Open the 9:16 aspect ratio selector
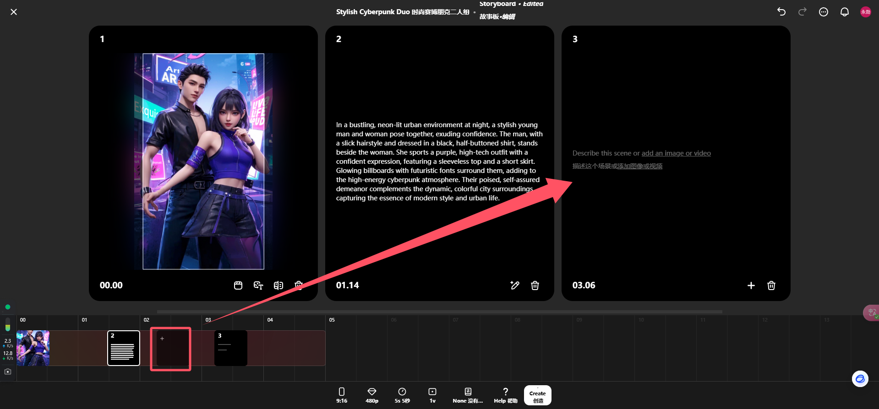 (342, 395)
